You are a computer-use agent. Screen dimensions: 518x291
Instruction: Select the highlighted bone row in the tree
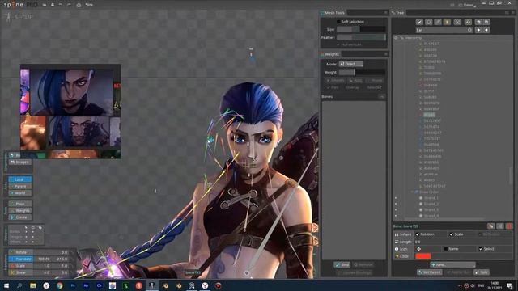click(429, 115)
